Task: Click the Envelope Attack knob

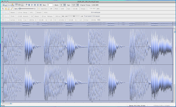Action: (x=16, y=12)
